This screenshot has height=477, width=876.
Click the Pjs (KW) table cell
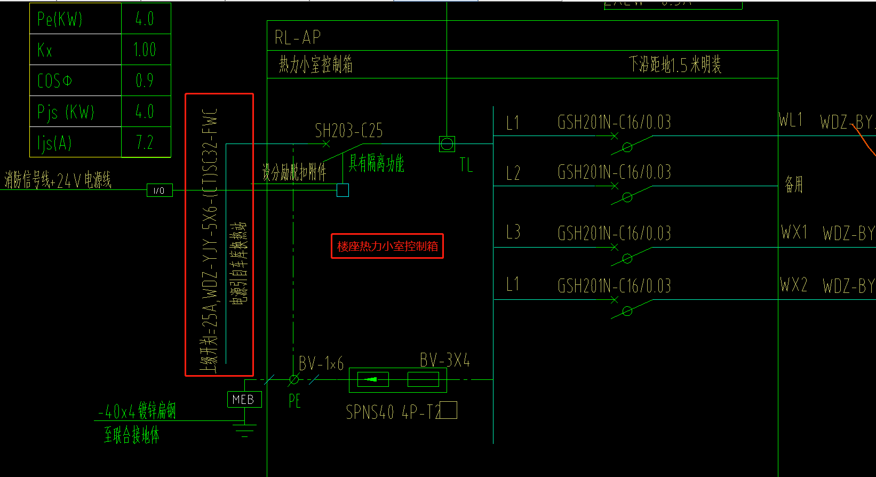(x=76, y=112)
